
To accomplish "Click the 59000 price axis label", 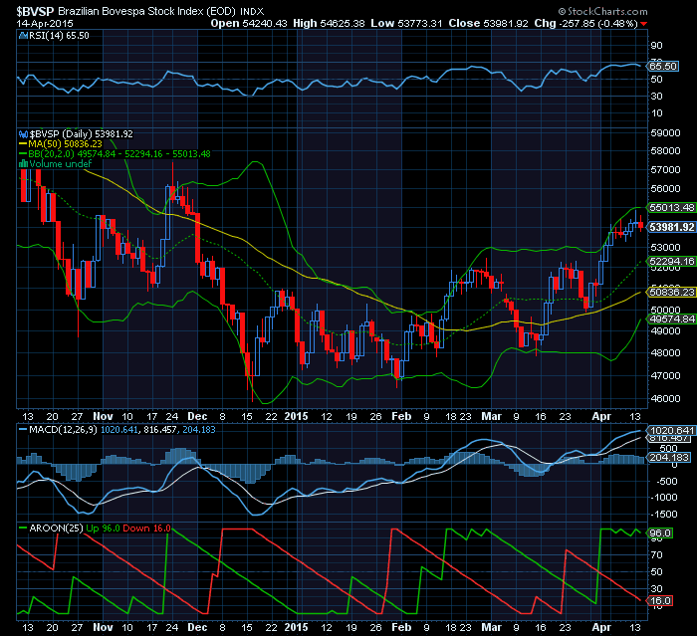I will [x=665, y=133].
